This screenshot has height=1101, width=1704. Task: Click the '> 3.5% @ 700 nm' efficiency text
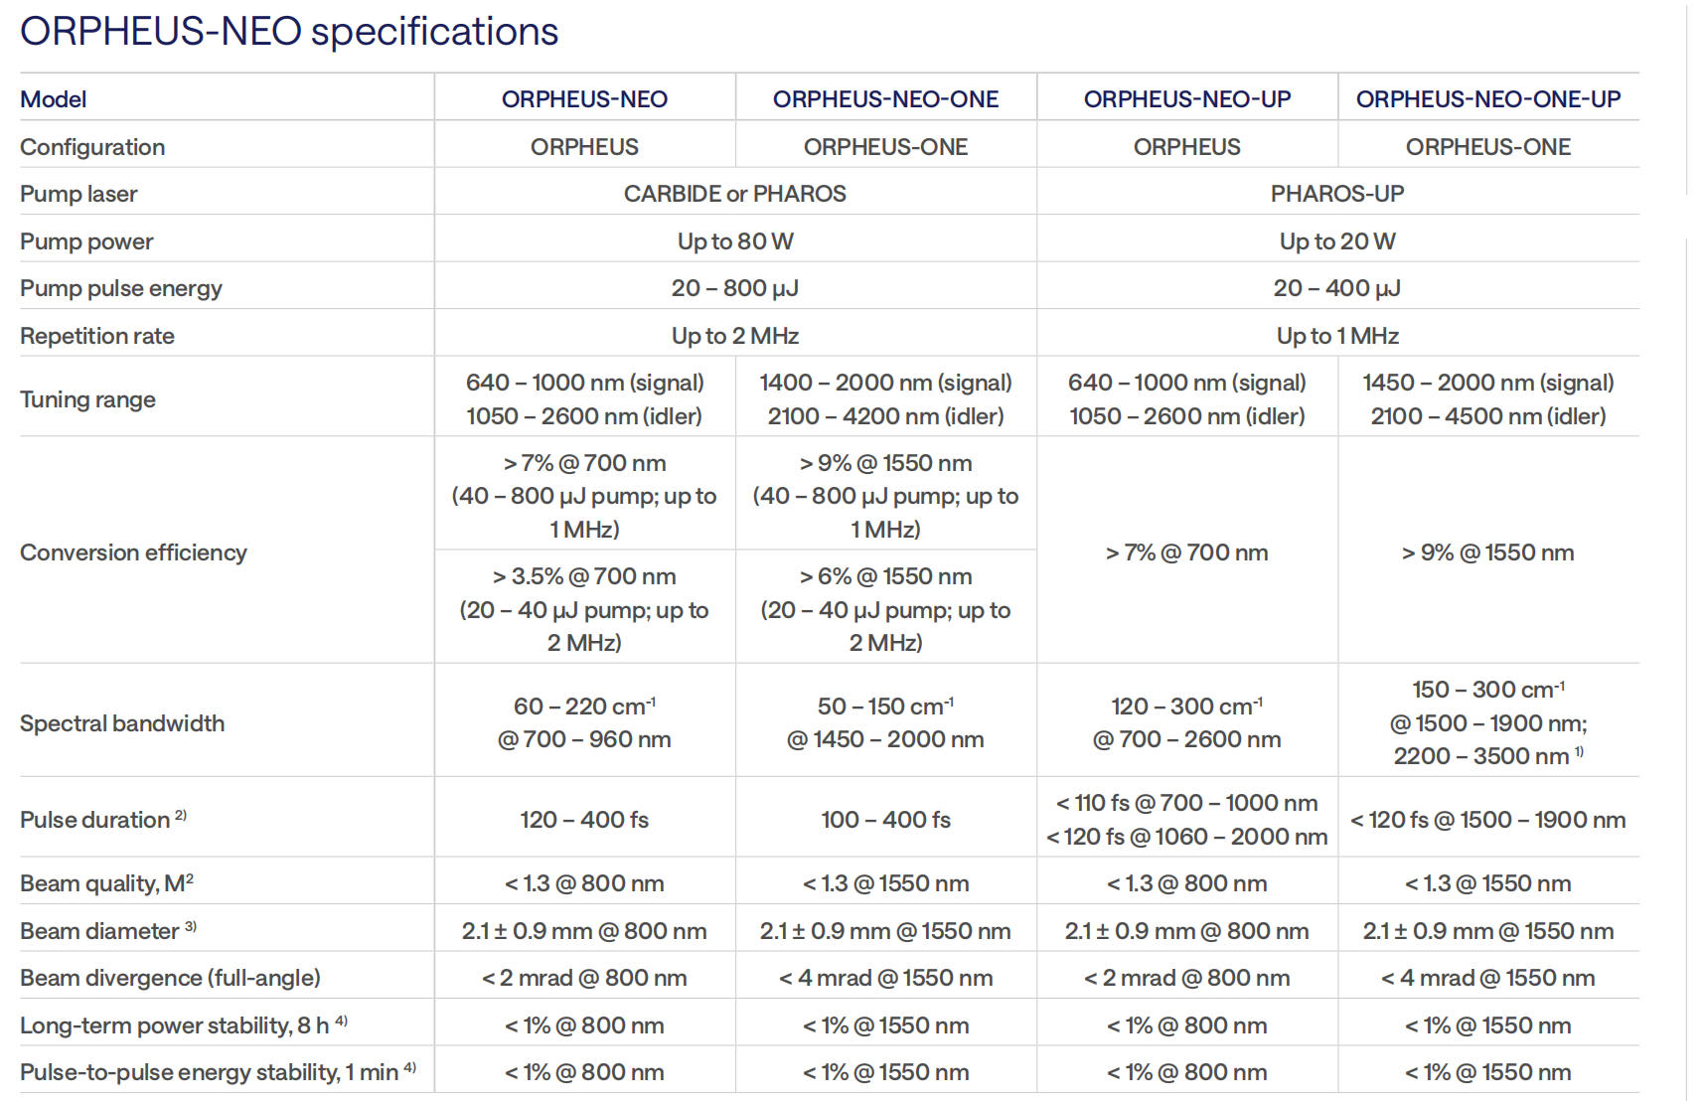point(584,576)
